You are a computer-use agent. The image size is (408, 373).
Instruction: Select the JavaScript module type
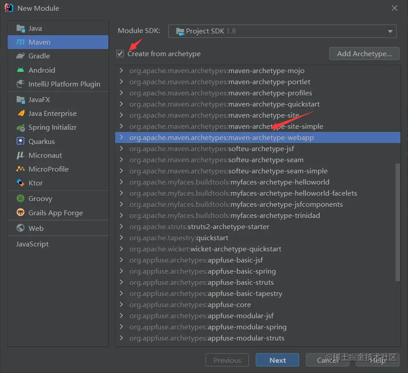click(58, 244)
